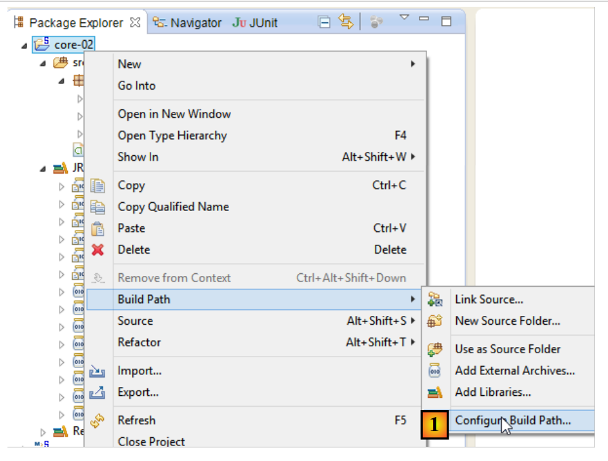The width and height of the screenshot is (608, 461).
Task: Select Use as Source Folder option
Action: pyautogui.click(x=507, y=349)
